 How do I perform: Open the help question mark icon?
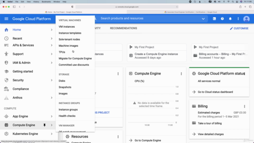pyautogui.click(x=222, y=19)
